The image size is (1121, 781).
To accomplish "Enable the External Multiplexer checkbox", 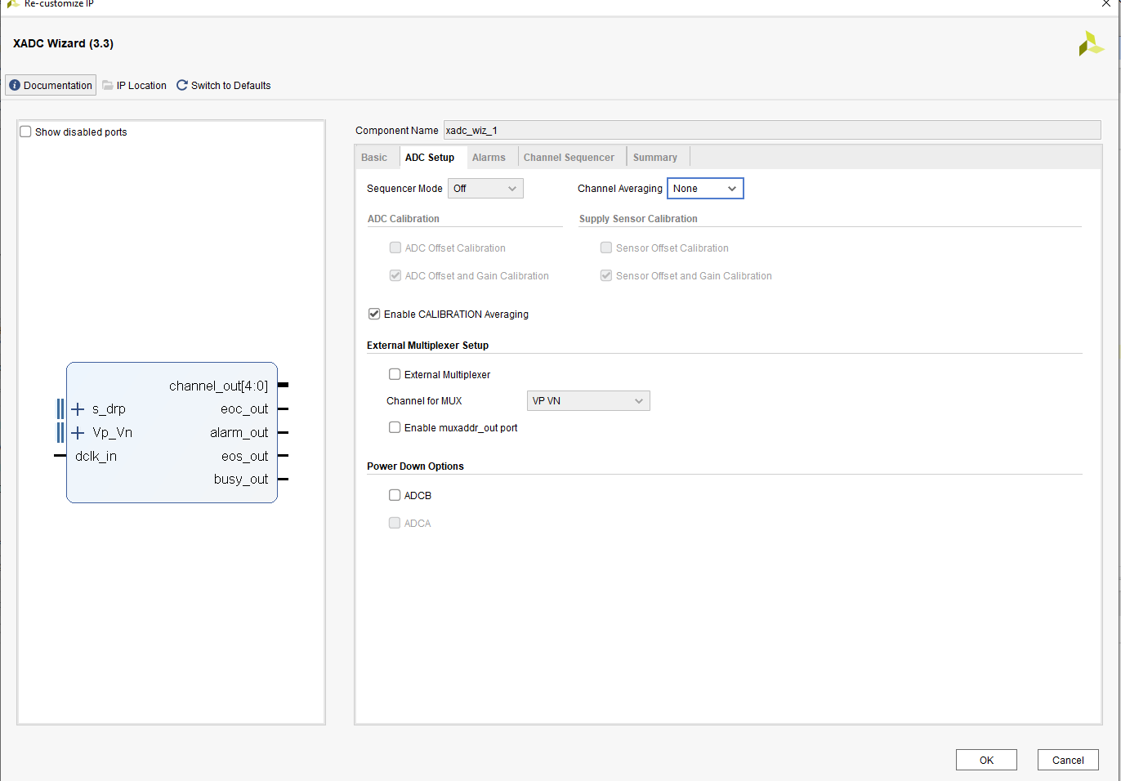I will [395, 374].
